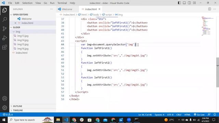The width and height of the screenshot is (219, 123).
Task: Close index.html in Open Editors list
Action: pyautogui.click(x=15, y=23)
